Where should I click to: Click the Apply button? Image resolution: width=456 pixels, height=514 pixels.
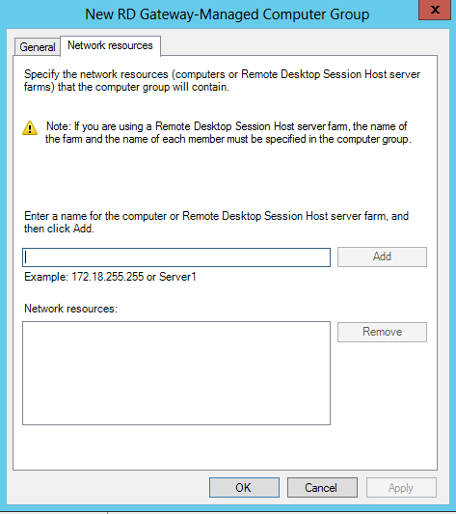tap(401, 487)
